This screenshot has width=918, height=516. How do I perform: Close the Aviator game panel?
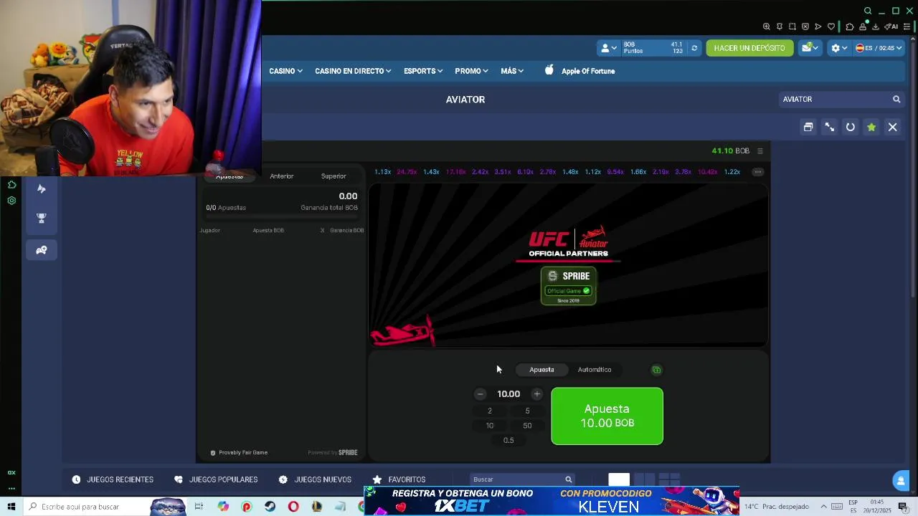click(x=893, y=127)
